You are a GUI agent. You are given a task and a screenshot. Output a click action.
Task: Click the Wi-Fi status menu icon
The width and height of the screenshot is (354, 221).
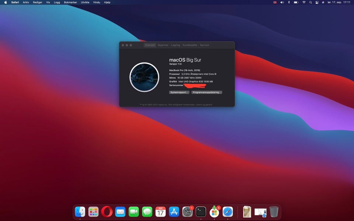[304, 2]
